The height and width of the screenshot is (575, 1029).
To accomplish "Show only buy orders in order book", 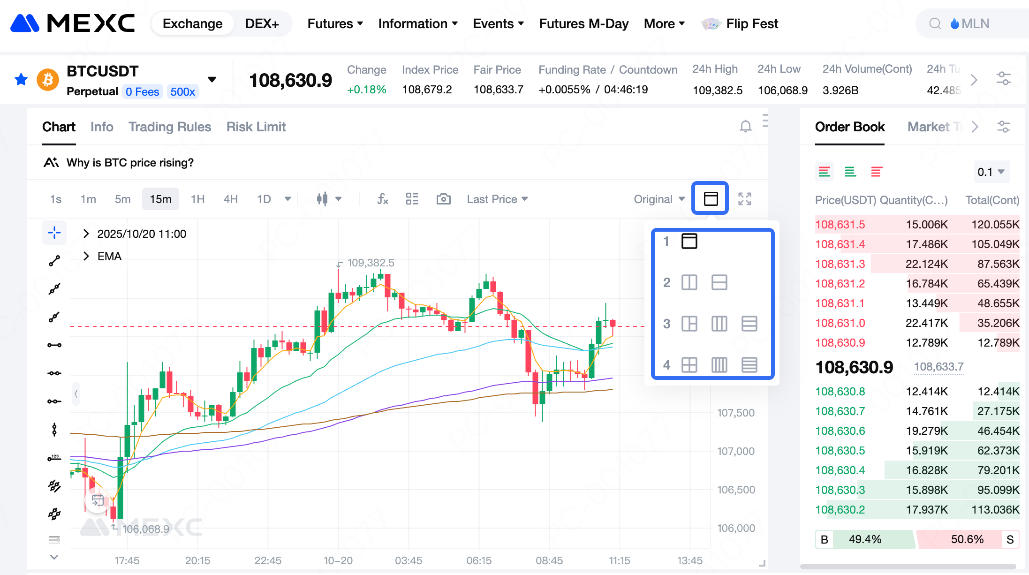I will [850, 172].
